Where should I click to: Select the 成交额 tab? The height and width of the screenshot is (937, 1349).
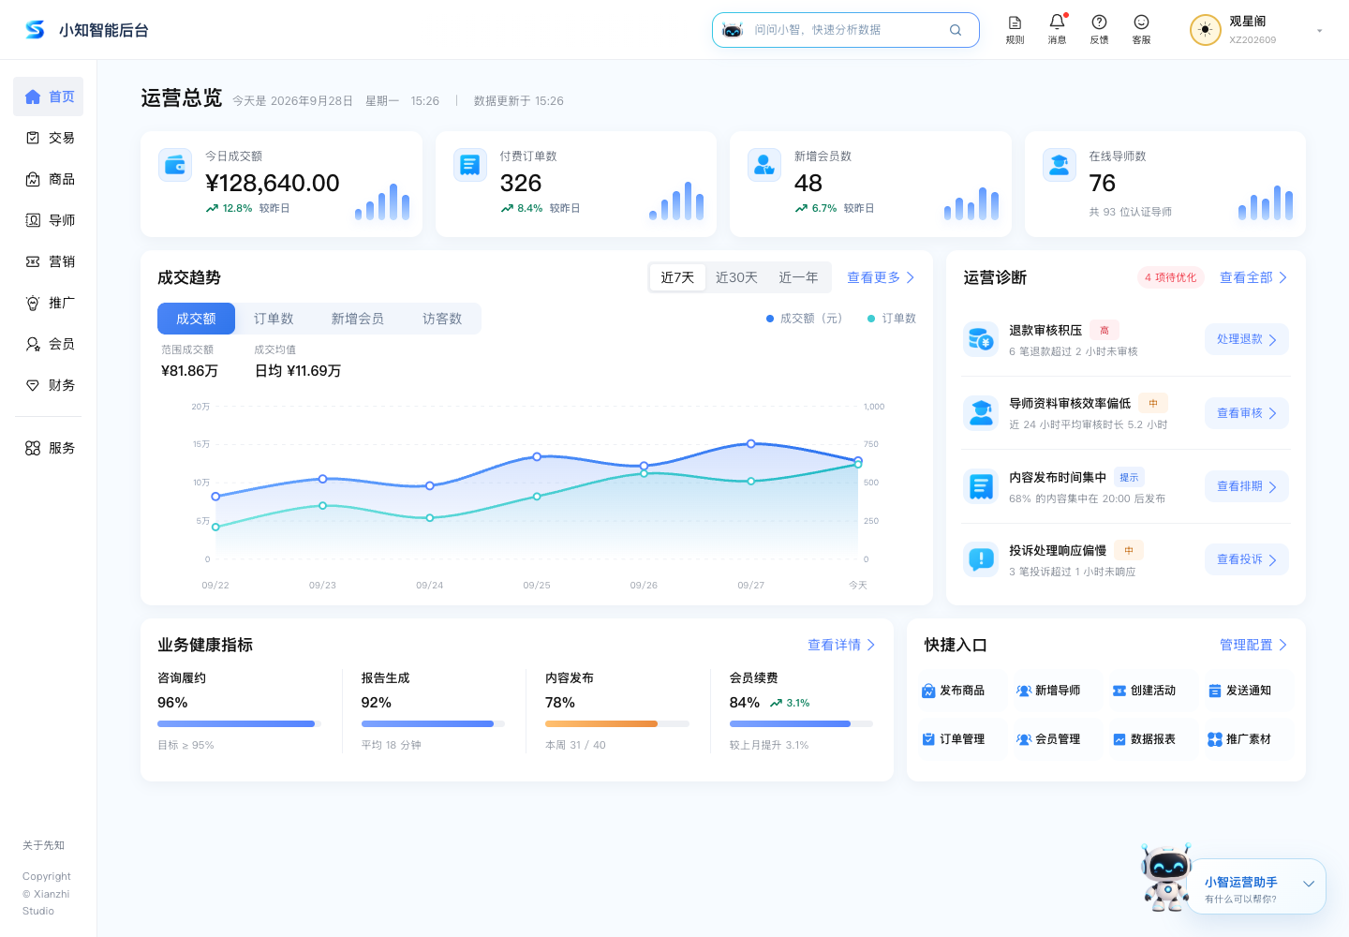(x=196, y=319)
